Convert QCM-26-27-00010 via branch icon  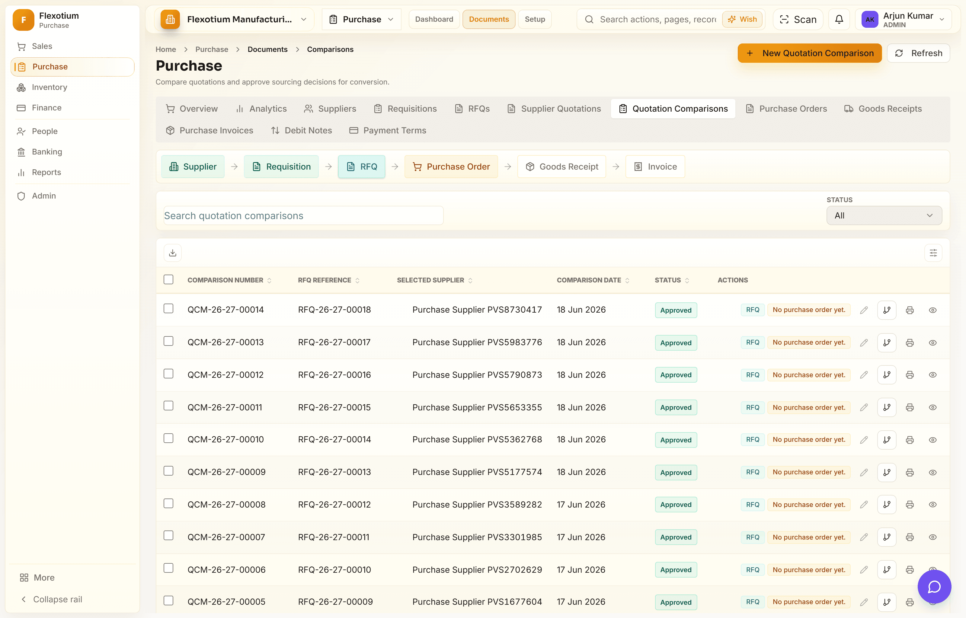pos(887,440)
